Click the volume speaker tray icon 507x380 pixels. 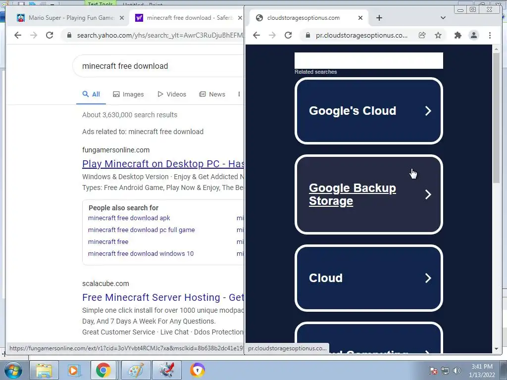[457, 371]
